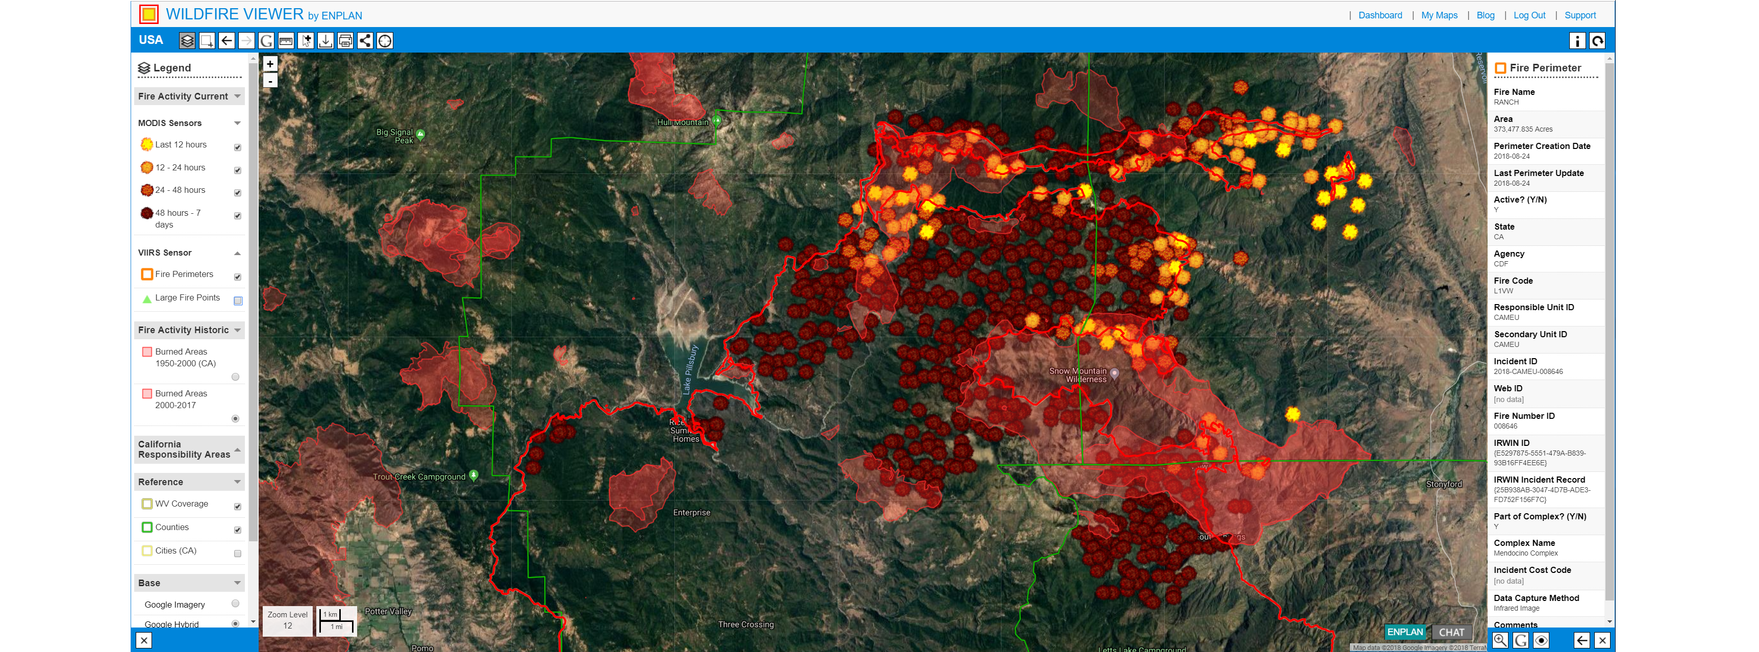Image resolution: width=1759 pixels, height=652 pixels.
Task: Select the zoom-to-box tool
Action: tap(207, 41)
